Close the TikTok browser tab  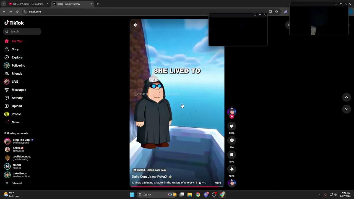(91, 4)
